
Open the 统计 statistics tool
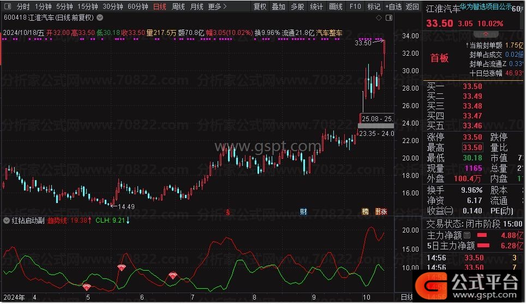(316, 7)
